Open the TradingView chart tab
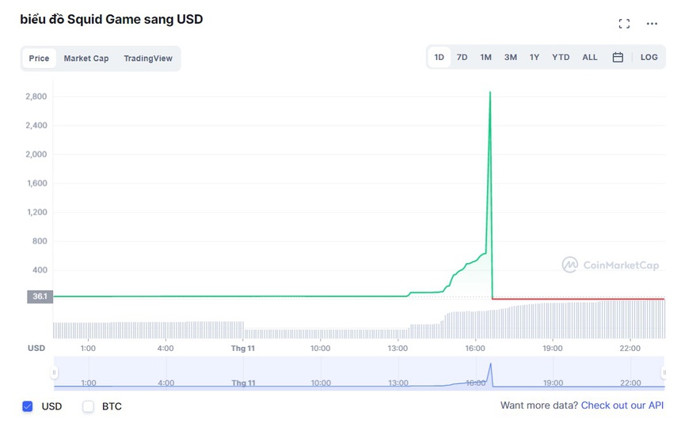The height and width of the screenshot is (426, 681). pyautogui.click(x=148, y=58)
